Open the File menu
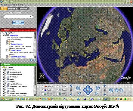Screen dimensions: 133x111 click(x=2, y=5)
